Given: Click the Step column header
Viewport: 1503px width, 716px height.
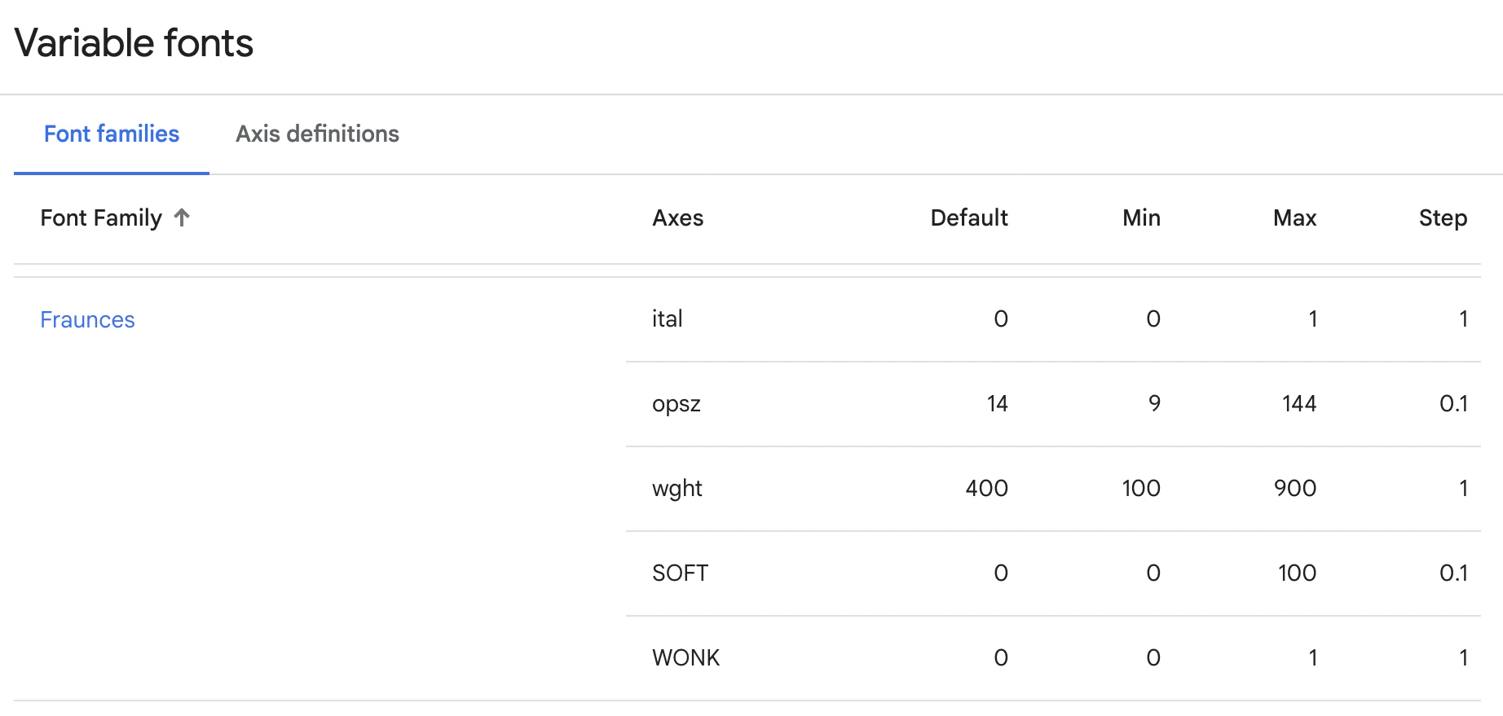Looking at the screenshot, I should pos(1443,217).
